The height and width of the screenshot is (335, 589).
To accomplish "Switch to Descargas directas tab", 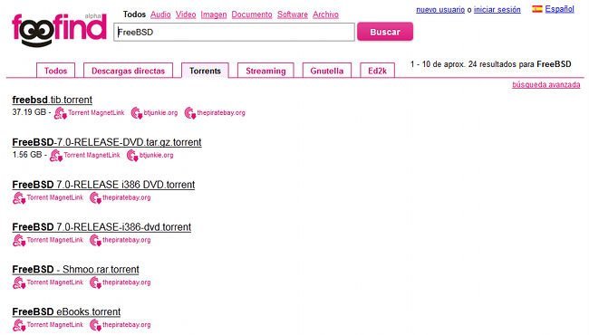I will click(128, 71).
